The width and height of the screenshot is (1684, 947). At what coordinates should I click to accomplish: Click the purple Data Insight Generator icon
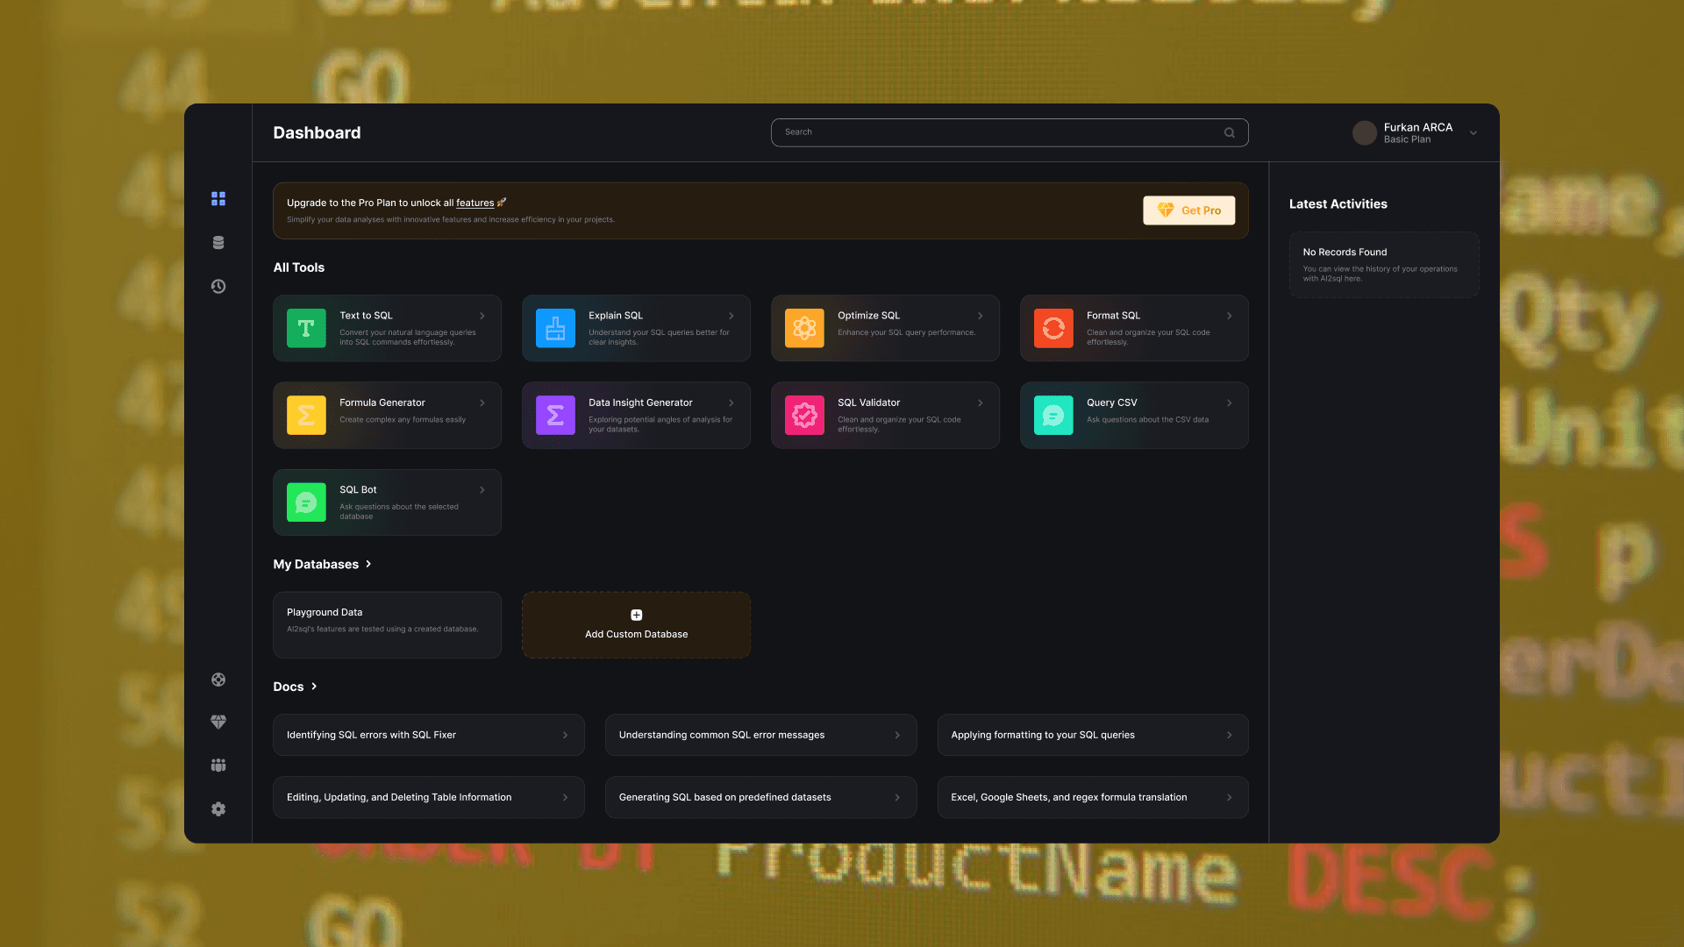click(555, 416)
